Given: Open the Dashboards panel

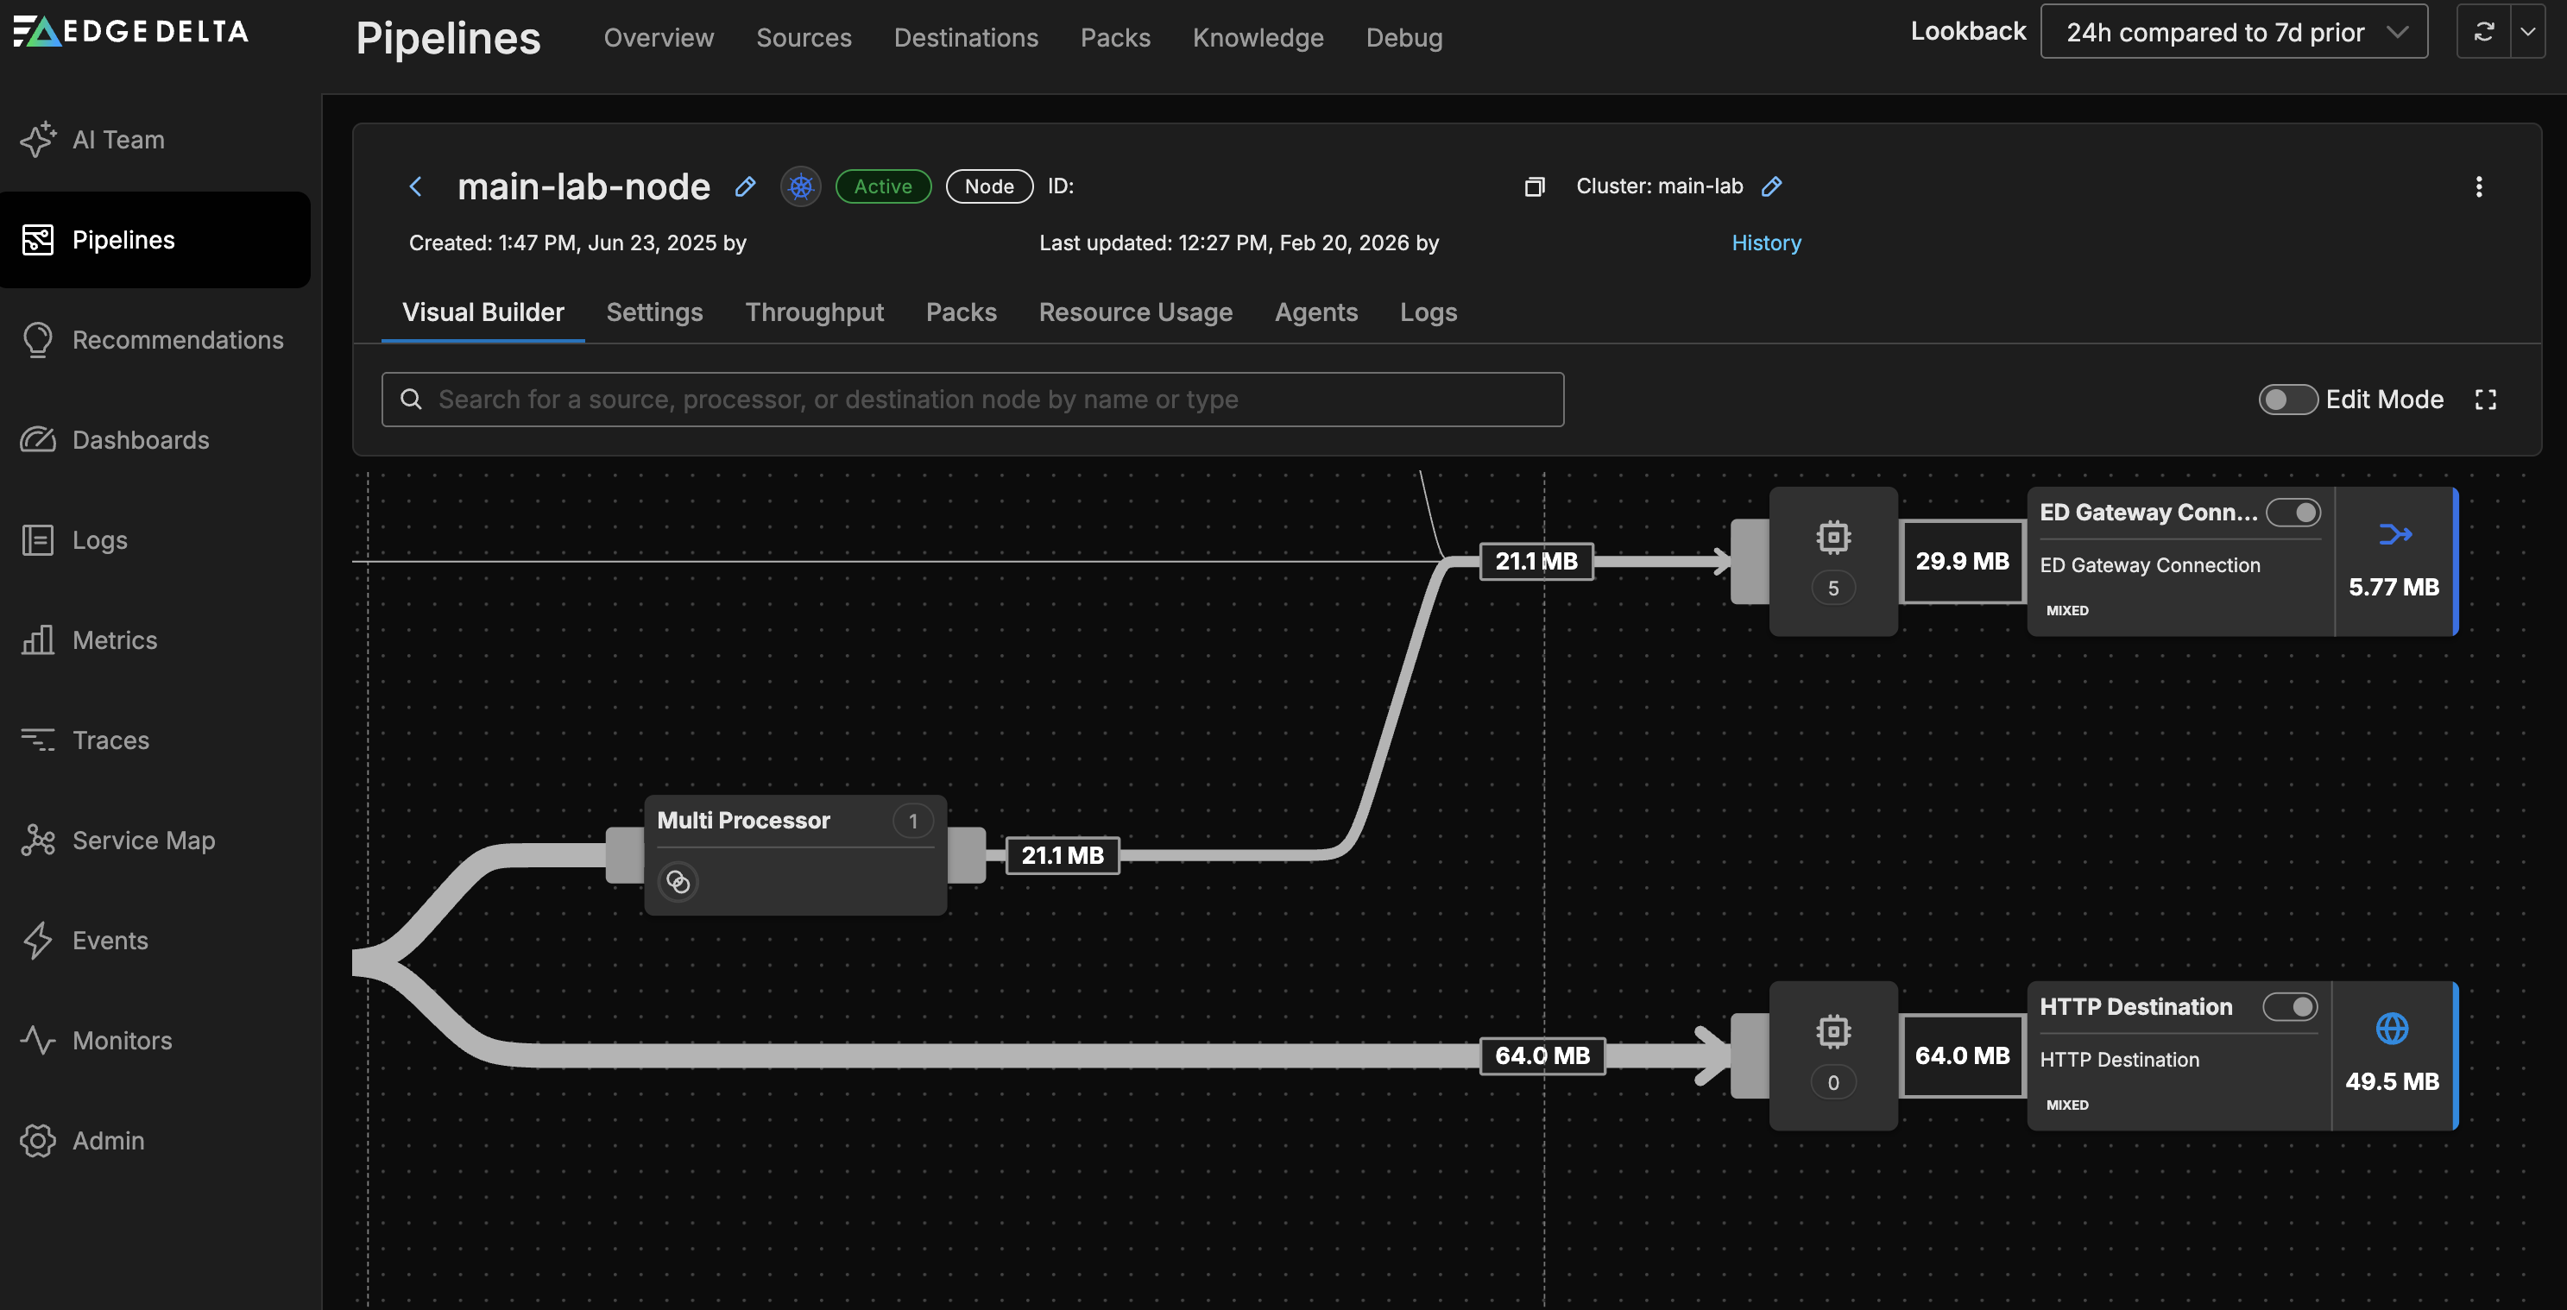Looking at the screenshot, I should coord(141,439).
